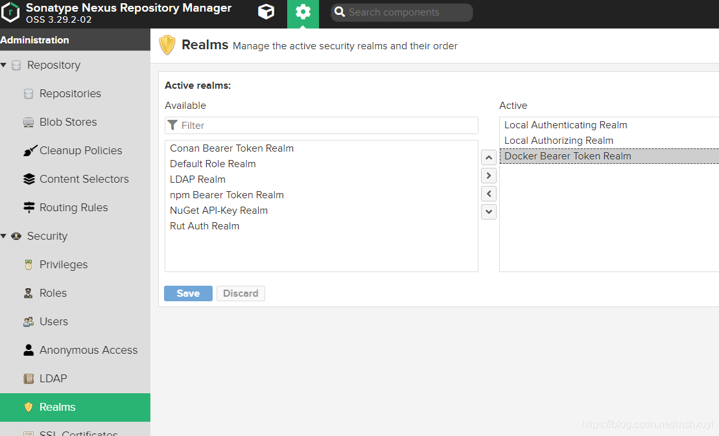Select Rut Auth Realm
The width and height of the screenshot is (719, 436).
(322, 226)
